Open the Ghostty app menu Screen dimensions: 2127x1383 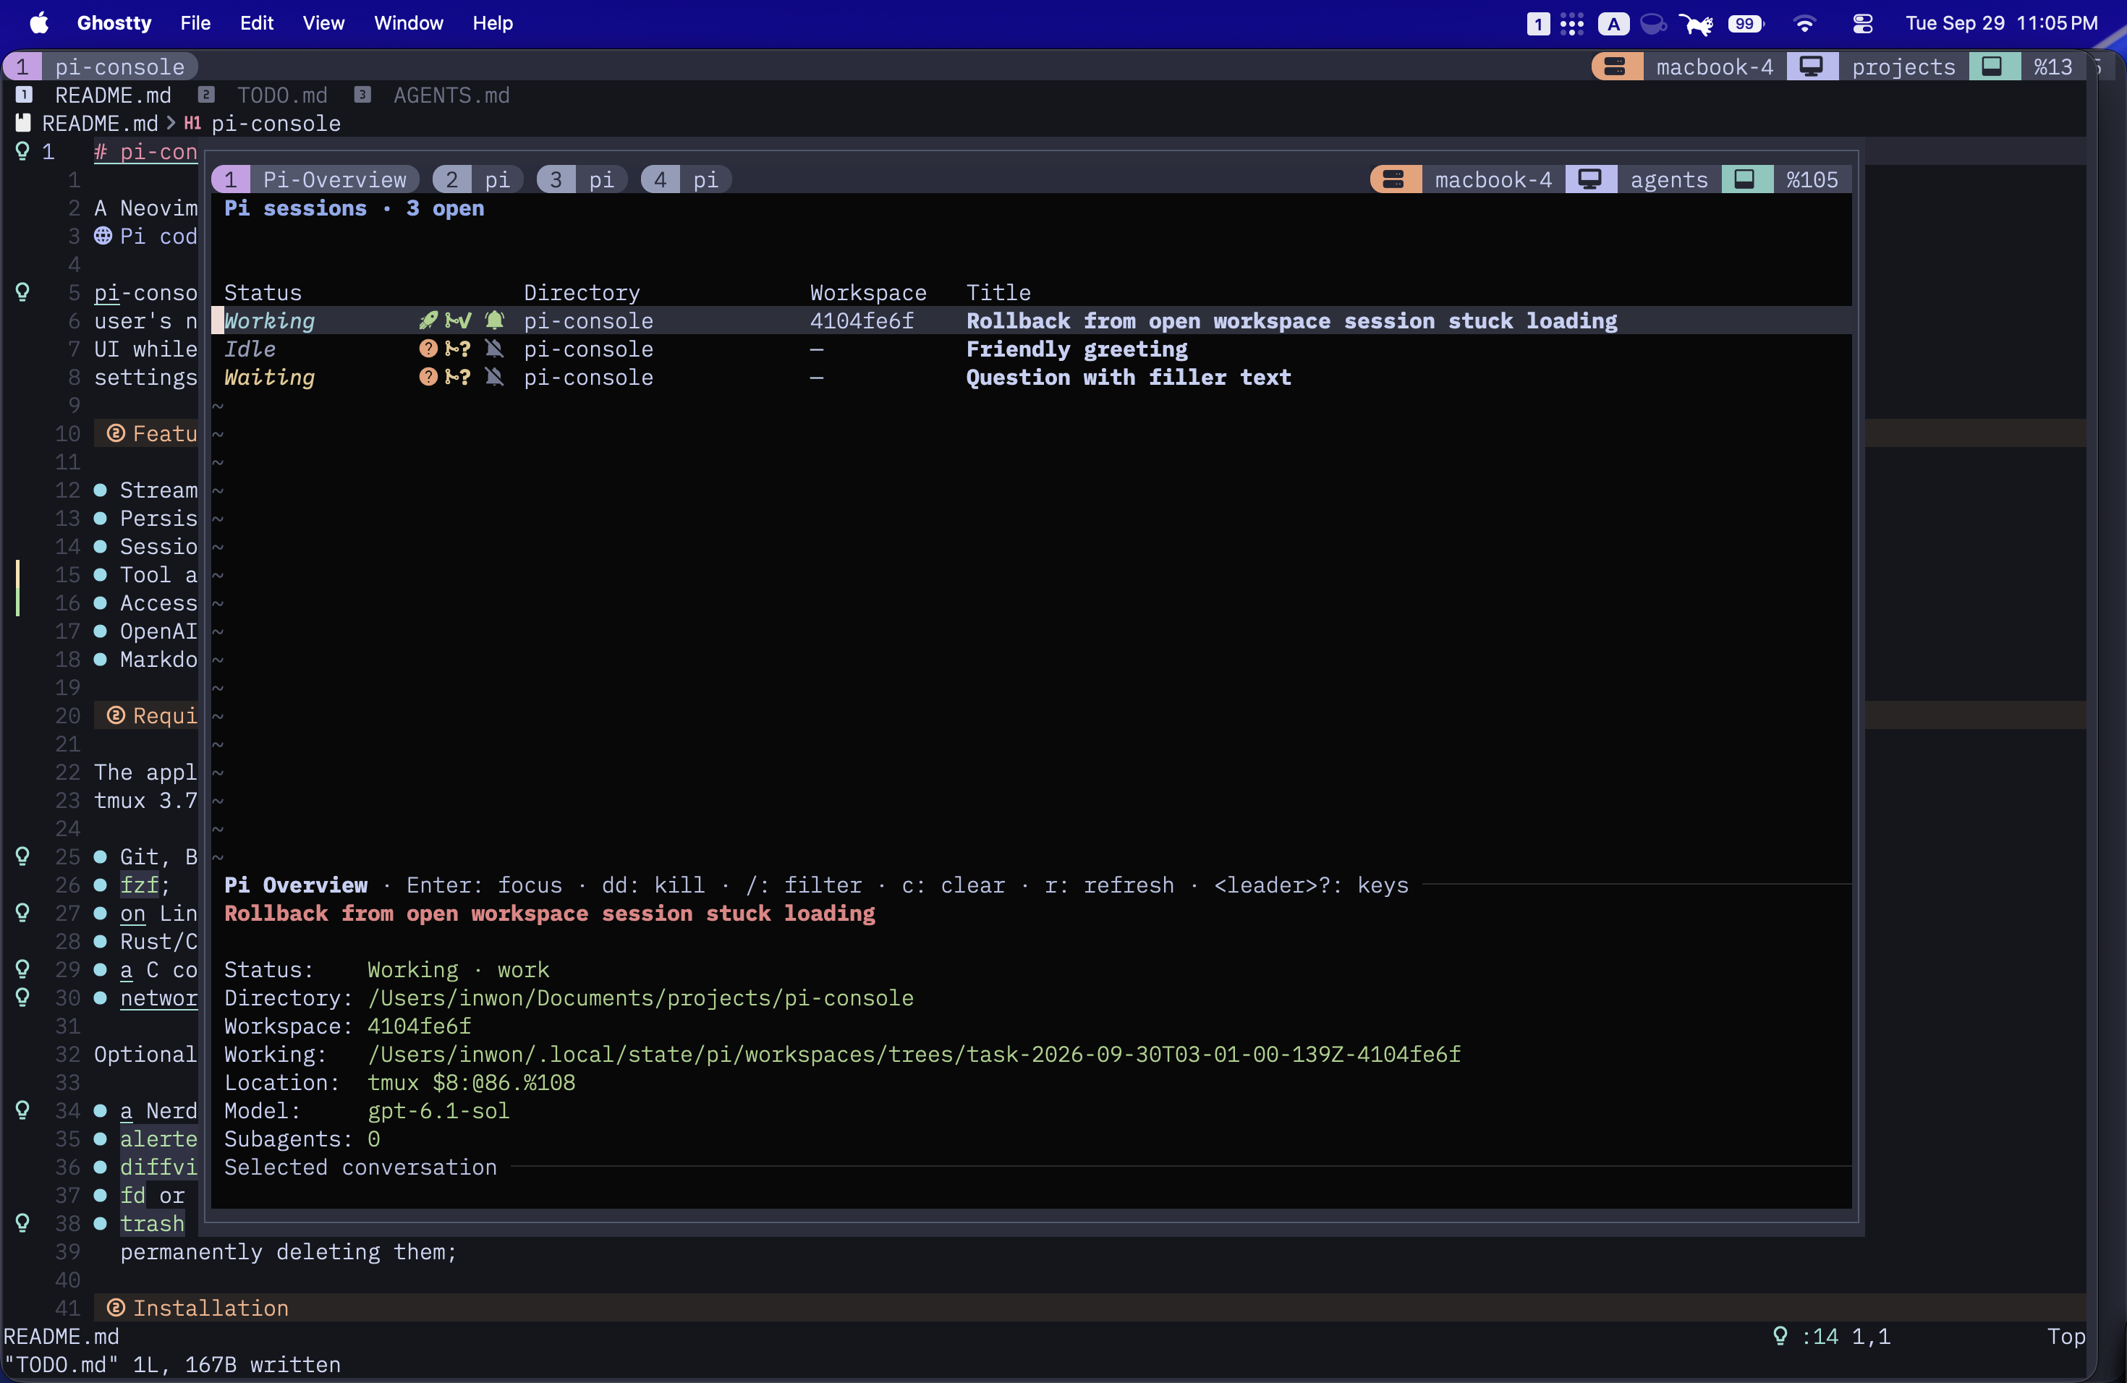114,23
